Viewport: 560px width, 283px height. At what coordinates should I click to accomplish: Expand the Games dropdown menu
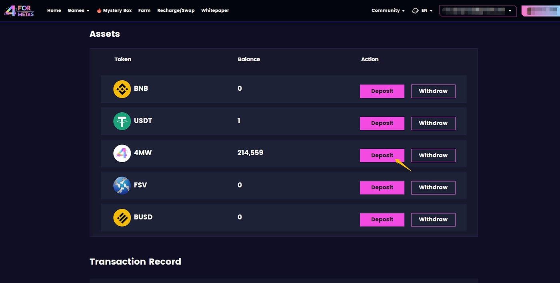point(78,10)
